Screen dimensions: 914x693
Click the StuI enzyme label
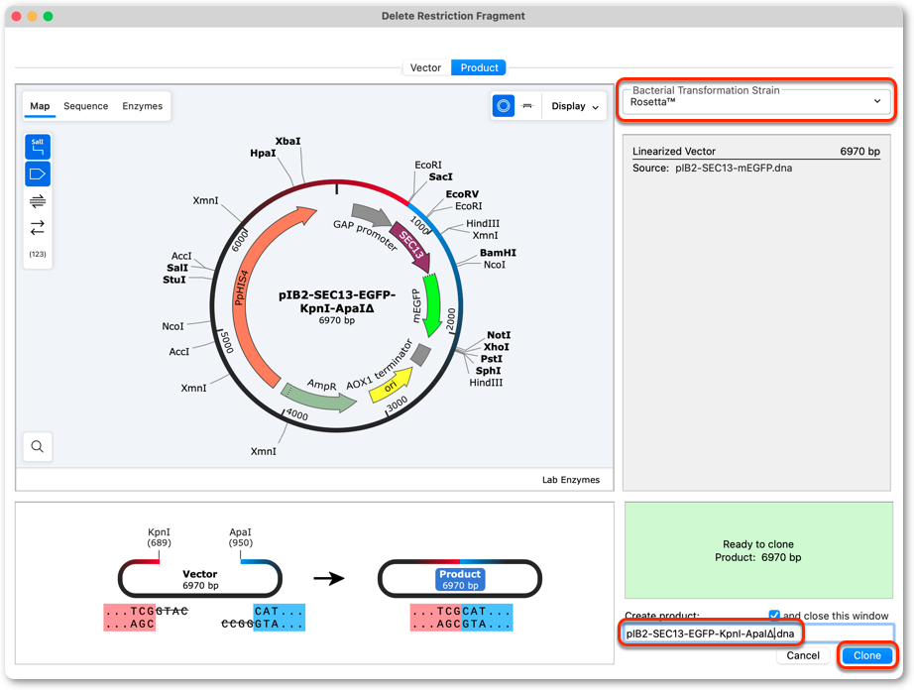pos(174,280)
